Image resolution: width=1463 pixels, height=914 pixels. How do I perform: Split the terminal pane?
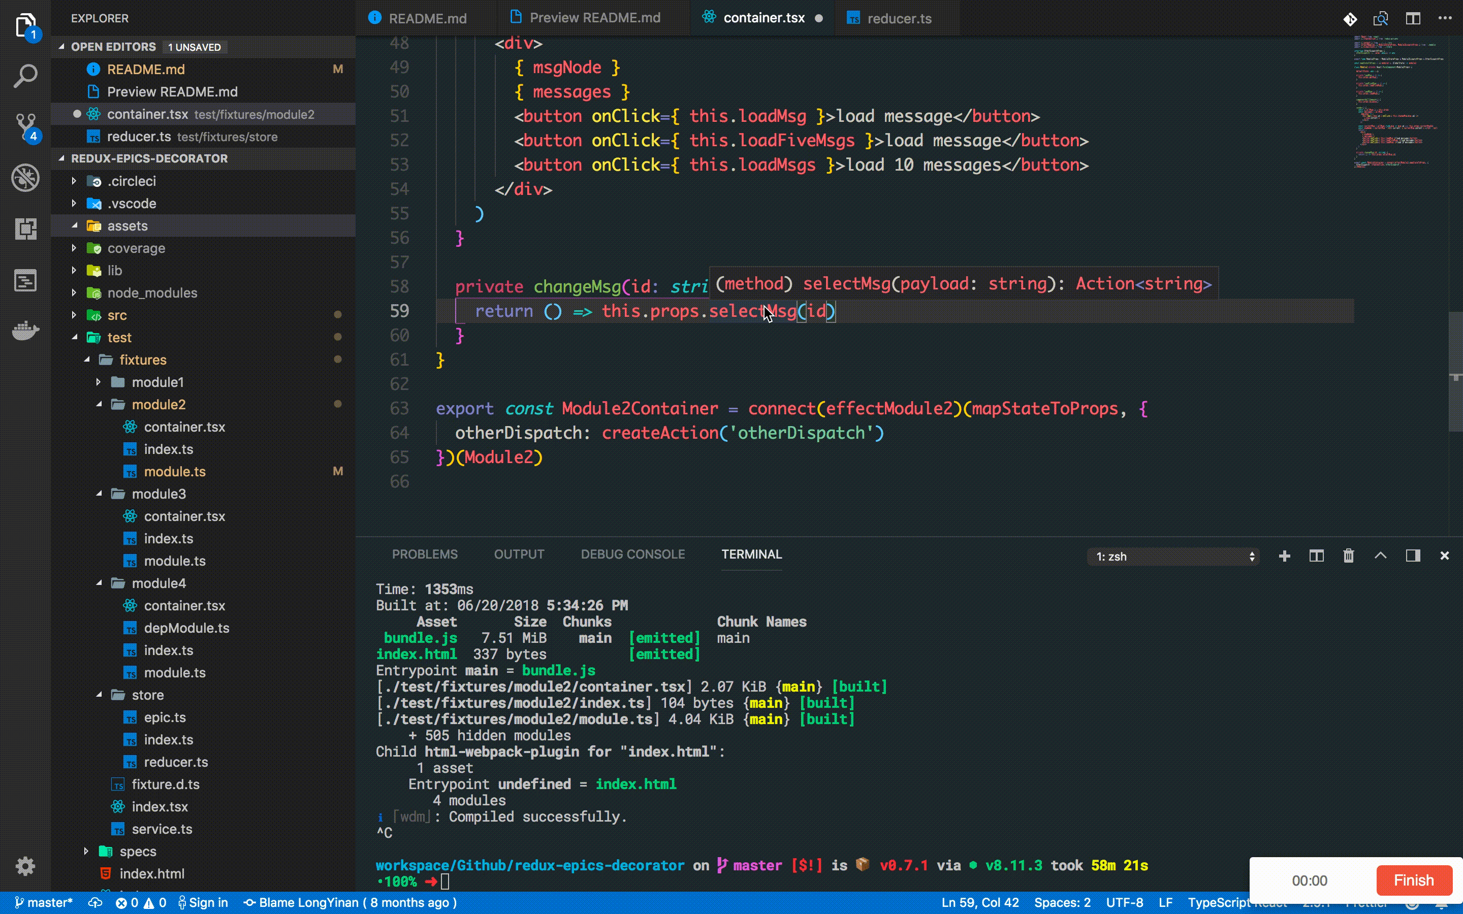pyautogui.click(x=1316, y=556)
